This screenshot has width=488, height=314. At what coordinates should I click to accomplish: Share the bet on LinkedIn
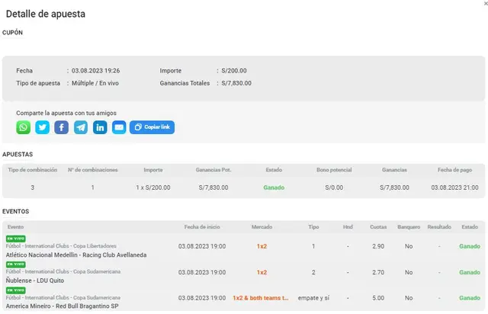[x=100, y=127]
